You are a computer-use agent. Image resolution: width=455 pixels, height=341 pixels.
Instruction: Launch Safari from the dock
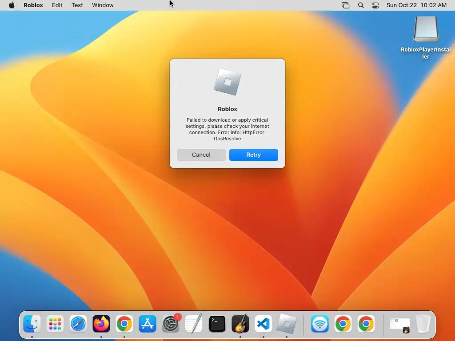(x=78, y=324)
